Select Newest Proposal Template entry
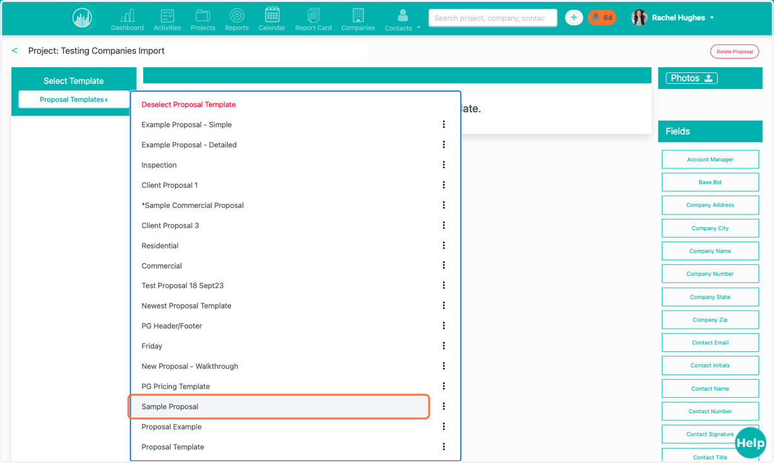This screenshot has height=463, width=774. (x=186, y=306)
